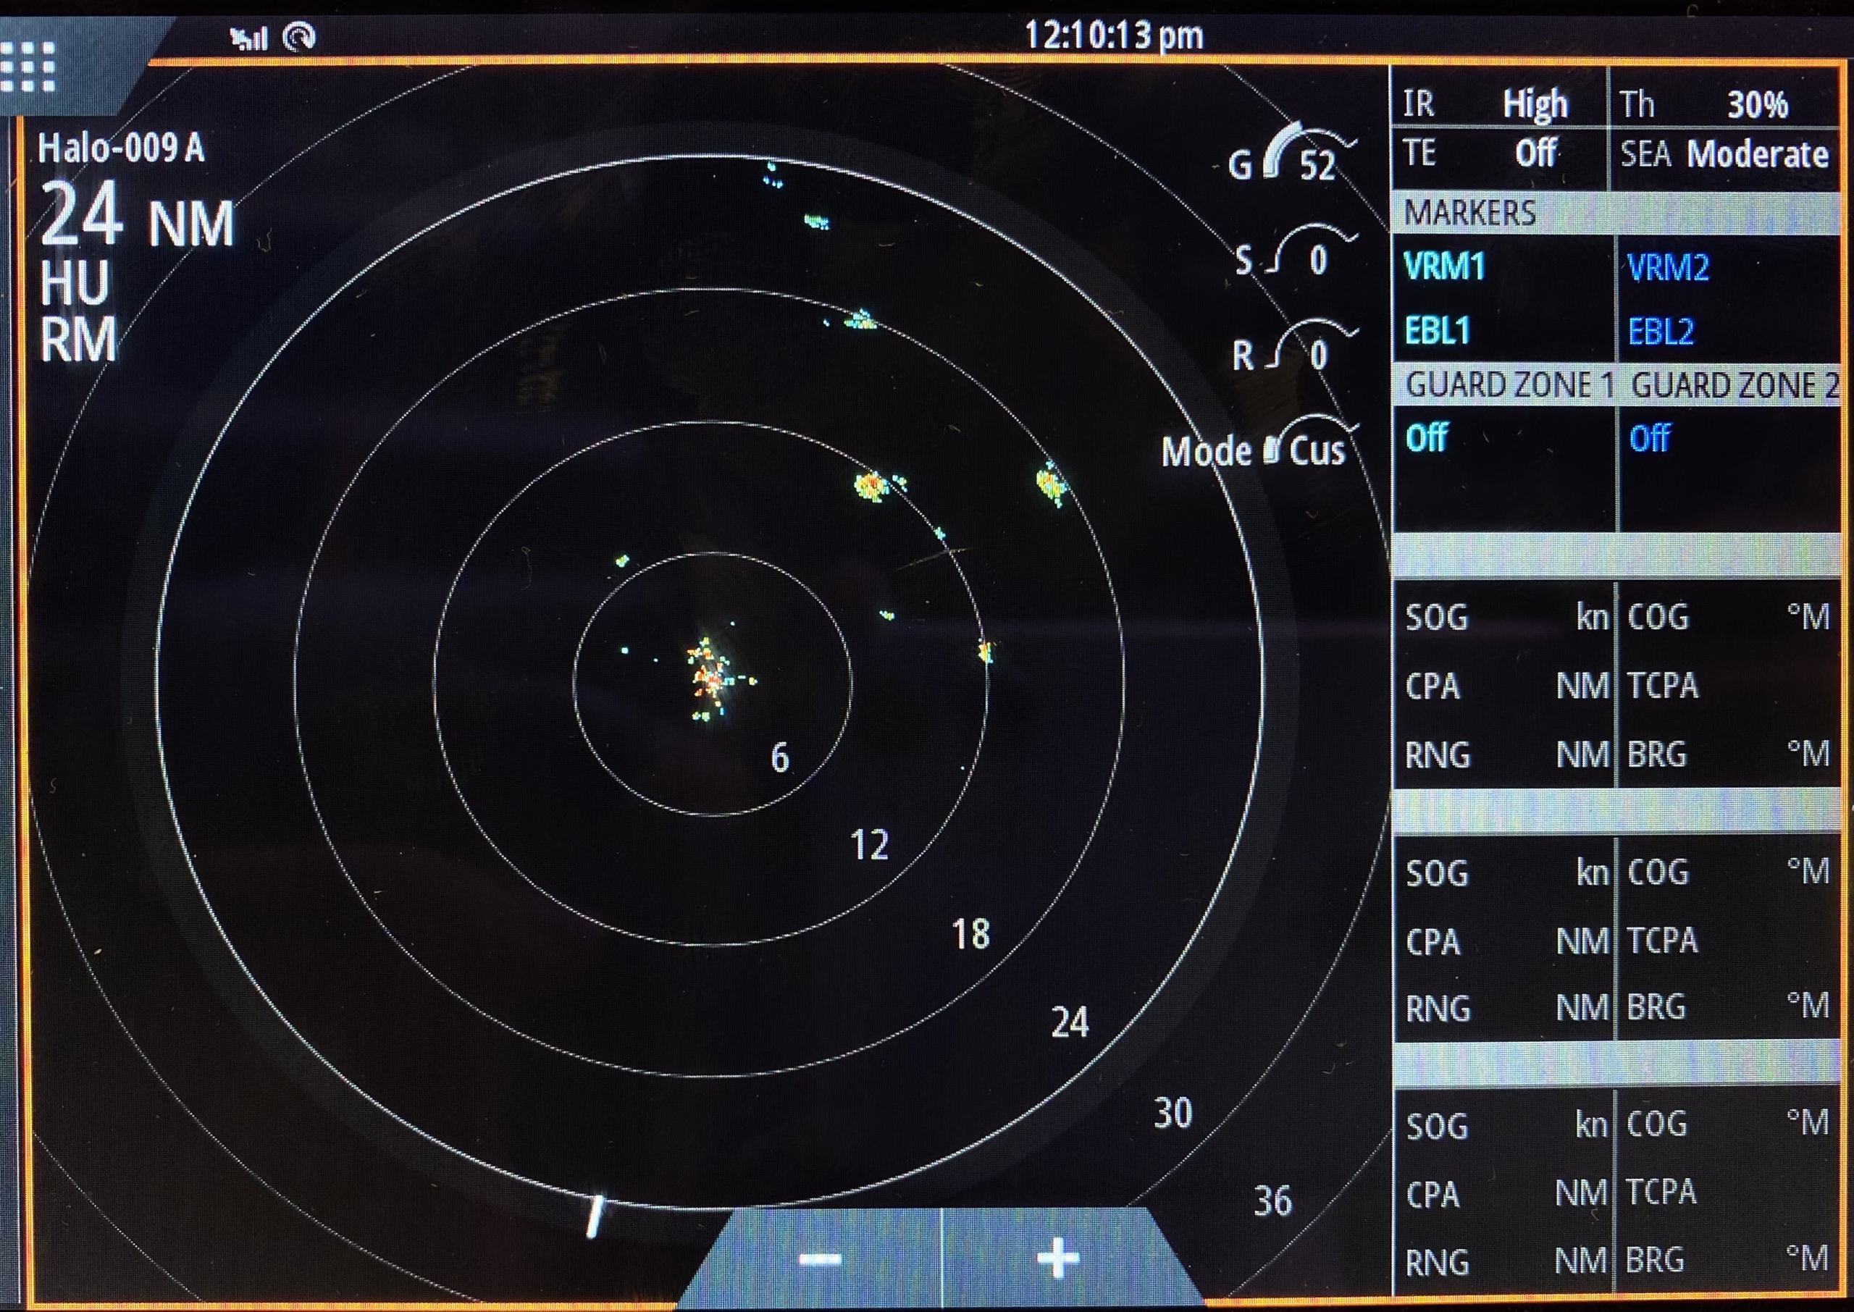
Task: Select CPA field in the third target panel
Action: point(1506,1193)
